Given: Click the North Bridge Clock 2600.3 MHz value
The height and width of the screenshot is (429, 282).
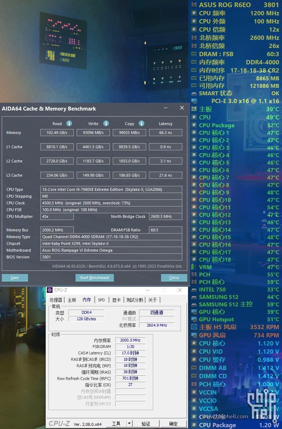Looking at the screenshot, I should point(166,216).
